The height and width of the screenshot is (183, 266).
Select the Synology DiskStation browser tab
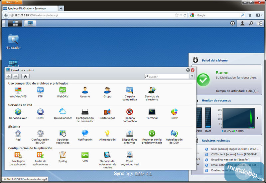click(30, 8)
